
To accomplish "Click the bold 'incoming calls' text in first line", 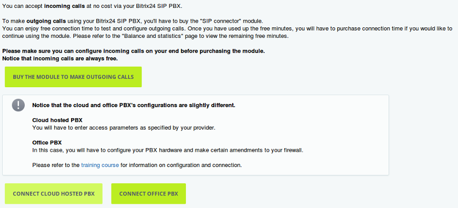I will [65, 6].
